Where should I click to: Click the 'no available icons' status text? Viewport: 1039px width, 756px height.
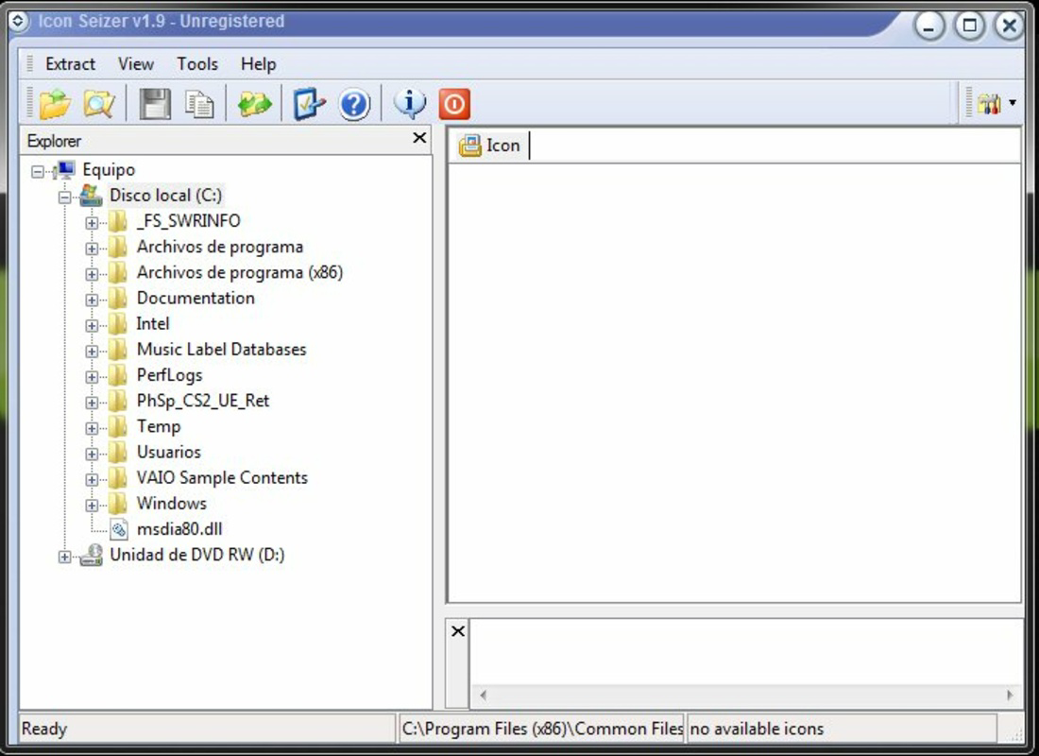click(x=757, y=729)
